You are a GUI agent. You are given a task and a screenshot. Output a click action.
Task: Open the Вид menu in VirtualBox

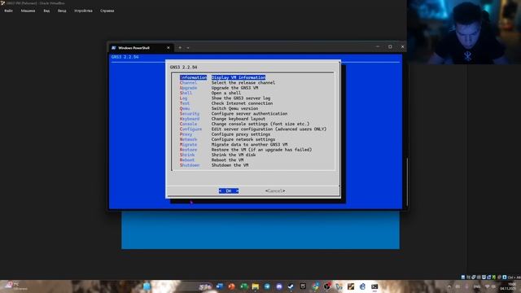point(46,11)
